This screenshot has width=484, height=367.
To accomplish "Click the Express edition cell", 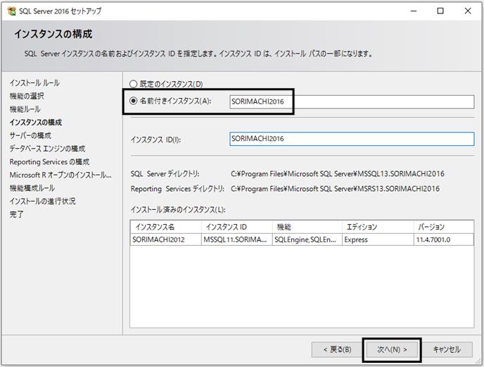I will 378,240.
